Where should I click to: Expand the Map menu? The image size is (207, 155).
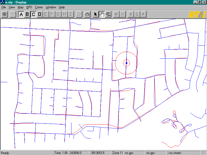20,7
